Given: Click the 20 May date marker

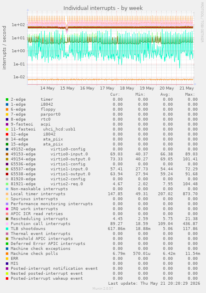Looking at the screenshot, I should coord(167,88).
